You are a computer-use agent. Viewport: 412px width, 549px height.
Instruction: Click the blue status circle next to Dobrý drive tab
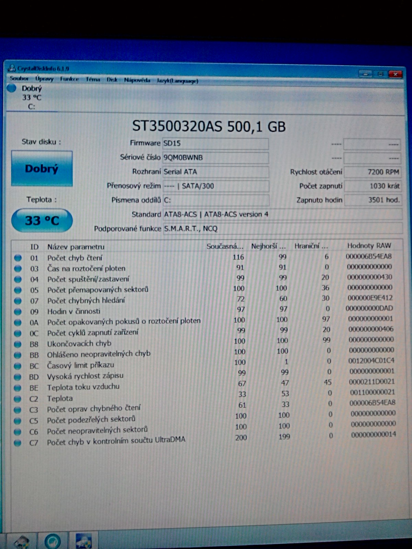pyautogui.click(x=12, y=88)
